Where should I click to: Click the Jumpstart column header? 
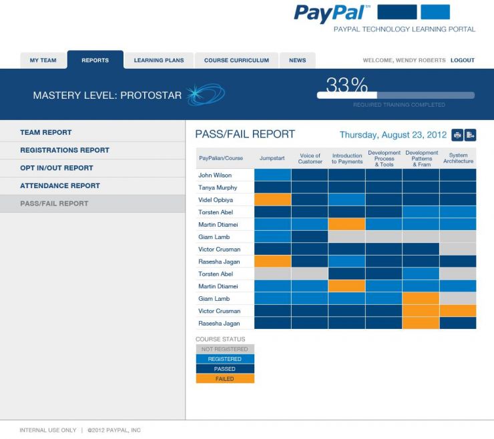[272, 158]
